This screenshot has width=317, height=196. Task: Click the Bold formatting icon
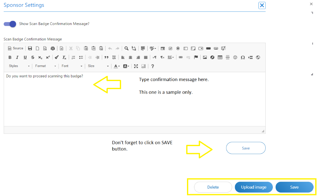coord(10,57)
